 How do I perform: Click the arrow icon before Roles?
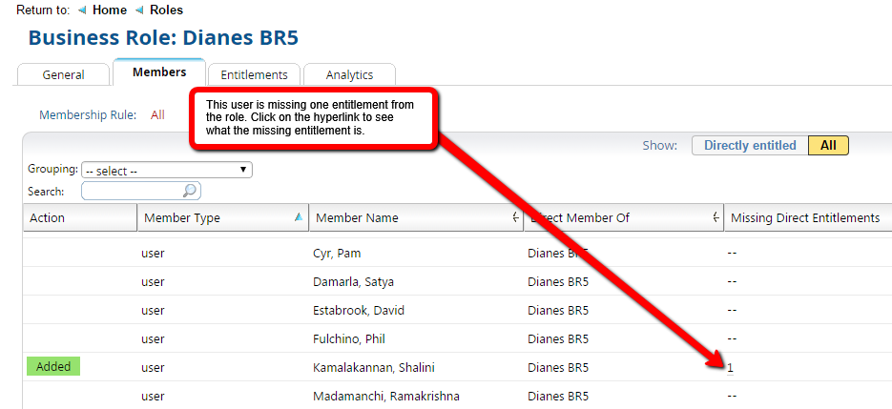click(x=139, y=10)
